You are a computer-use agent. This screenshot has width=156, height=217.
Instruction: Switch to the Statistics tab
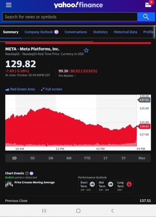pos(100,32)
